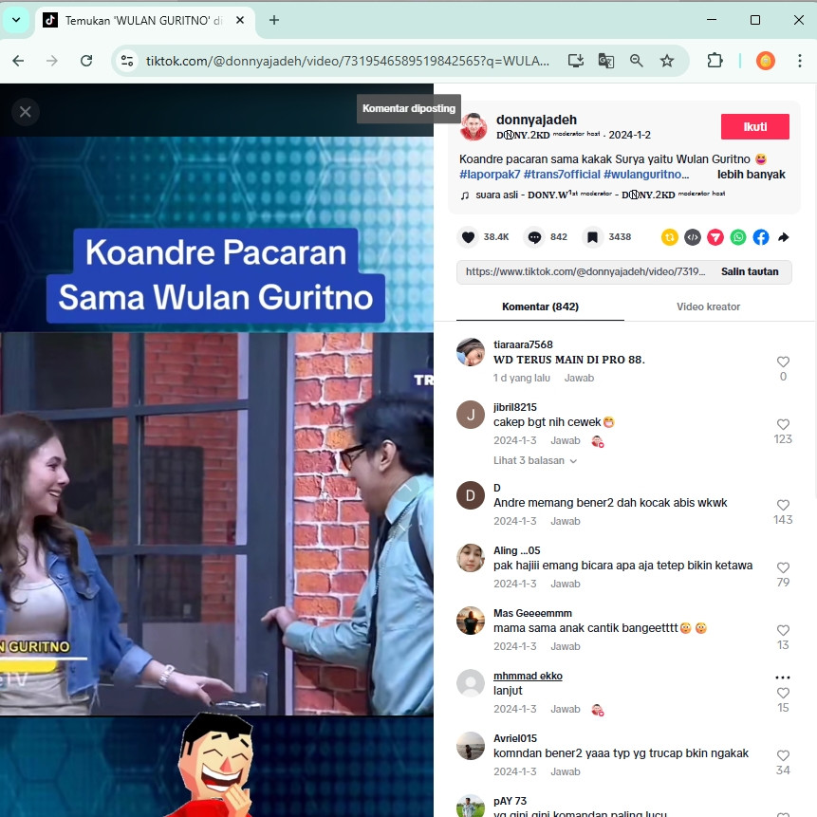Click tiaraara7568's avatar
This screenshot has height=817, width=817.
pos(471,352)
